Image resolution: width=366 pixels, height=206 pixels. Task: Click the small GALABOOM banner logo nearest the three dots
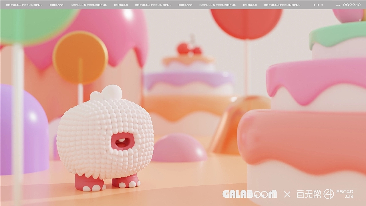coord(250,5)
